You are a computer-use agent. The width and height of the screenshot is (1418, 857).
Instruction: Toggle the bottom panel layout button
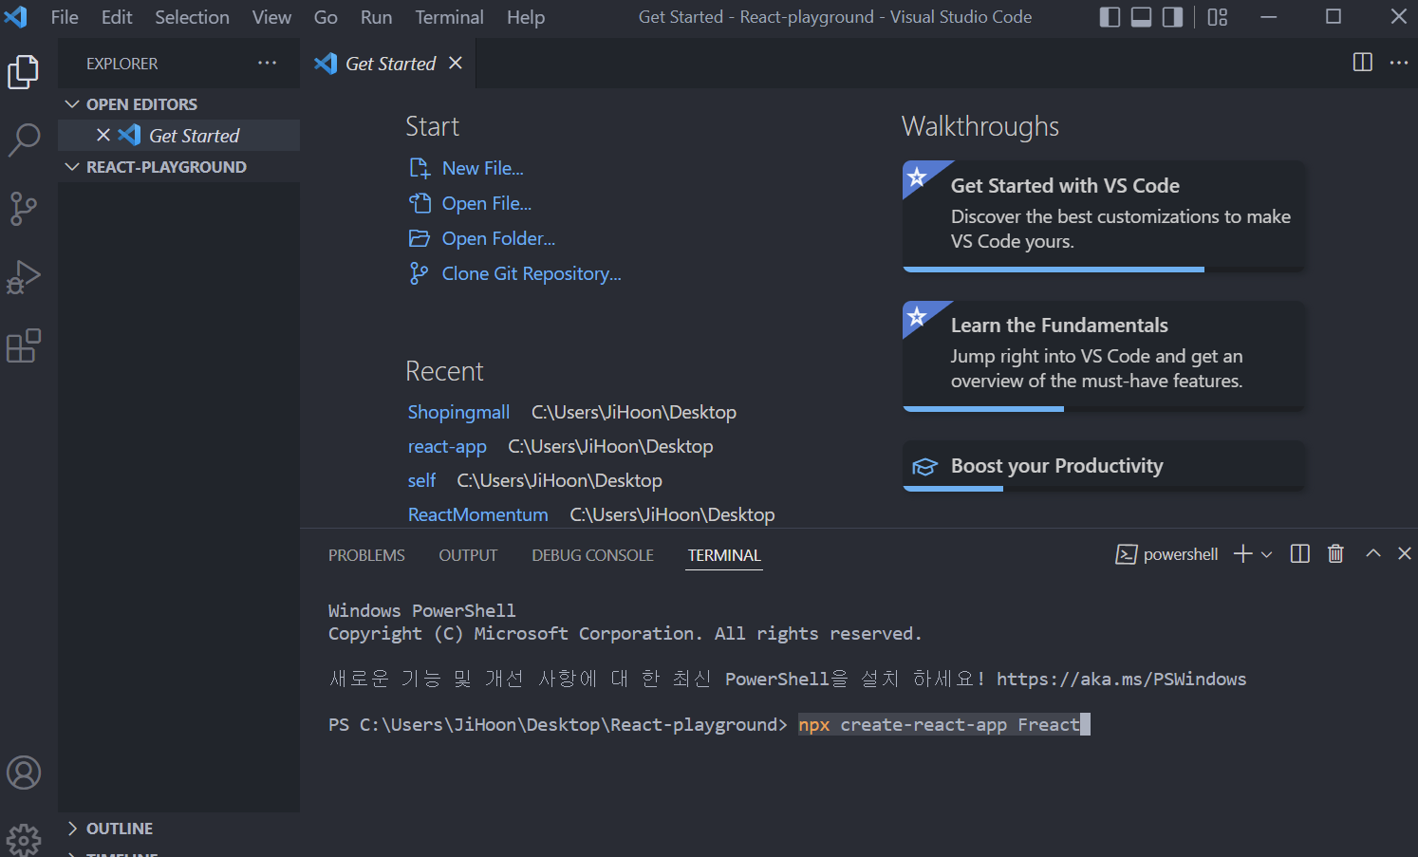point(1142,17)
